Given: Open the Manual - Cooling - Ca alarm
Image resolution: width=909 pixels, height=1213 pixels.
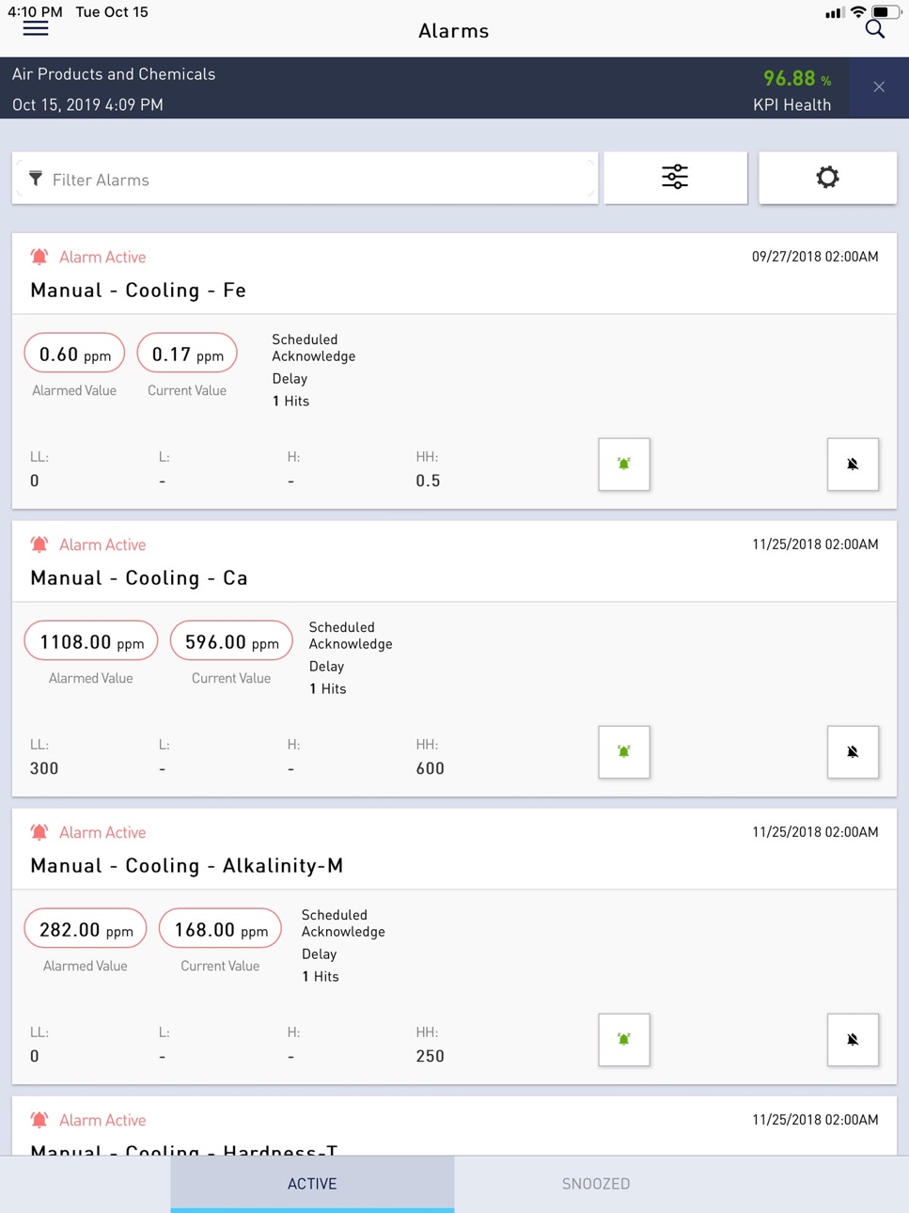Looking at the screenshot, I should coord(139,577).
